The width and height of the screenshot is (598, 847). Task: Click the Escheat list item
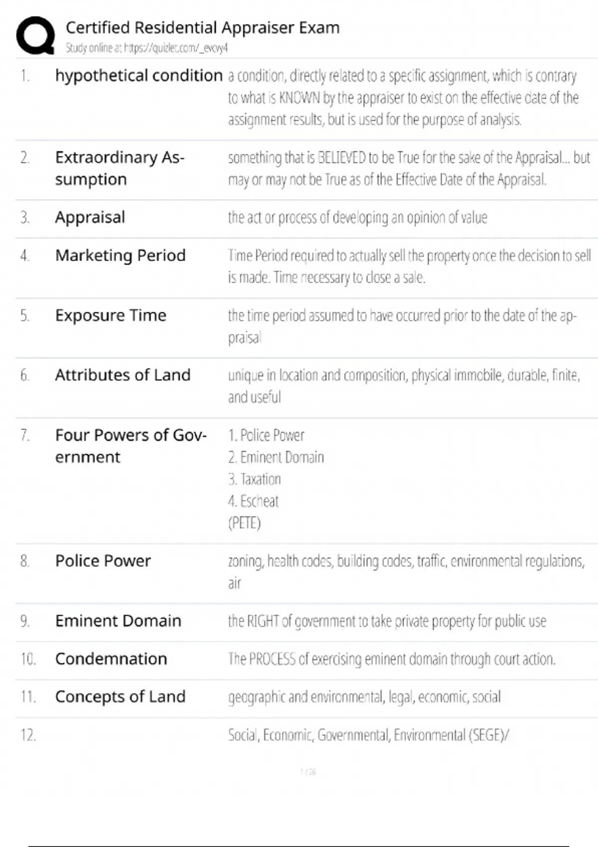(x=253, y=501)
